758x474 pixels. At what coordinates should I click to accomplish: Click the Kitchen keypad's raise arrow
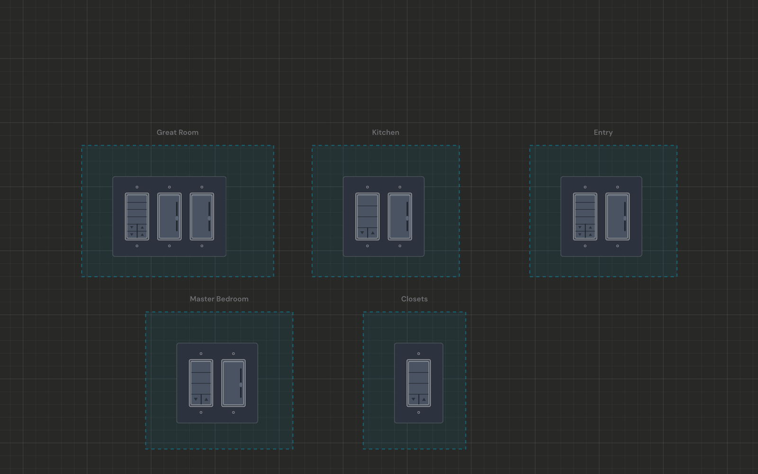coord(373,233)
